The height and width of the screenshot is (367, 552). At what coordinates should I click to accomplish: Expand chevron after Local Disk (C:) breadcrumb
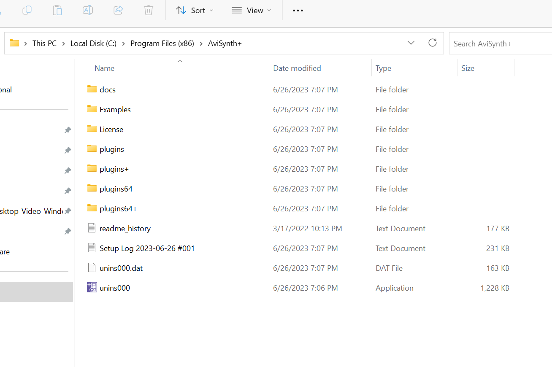coord(124,43)
